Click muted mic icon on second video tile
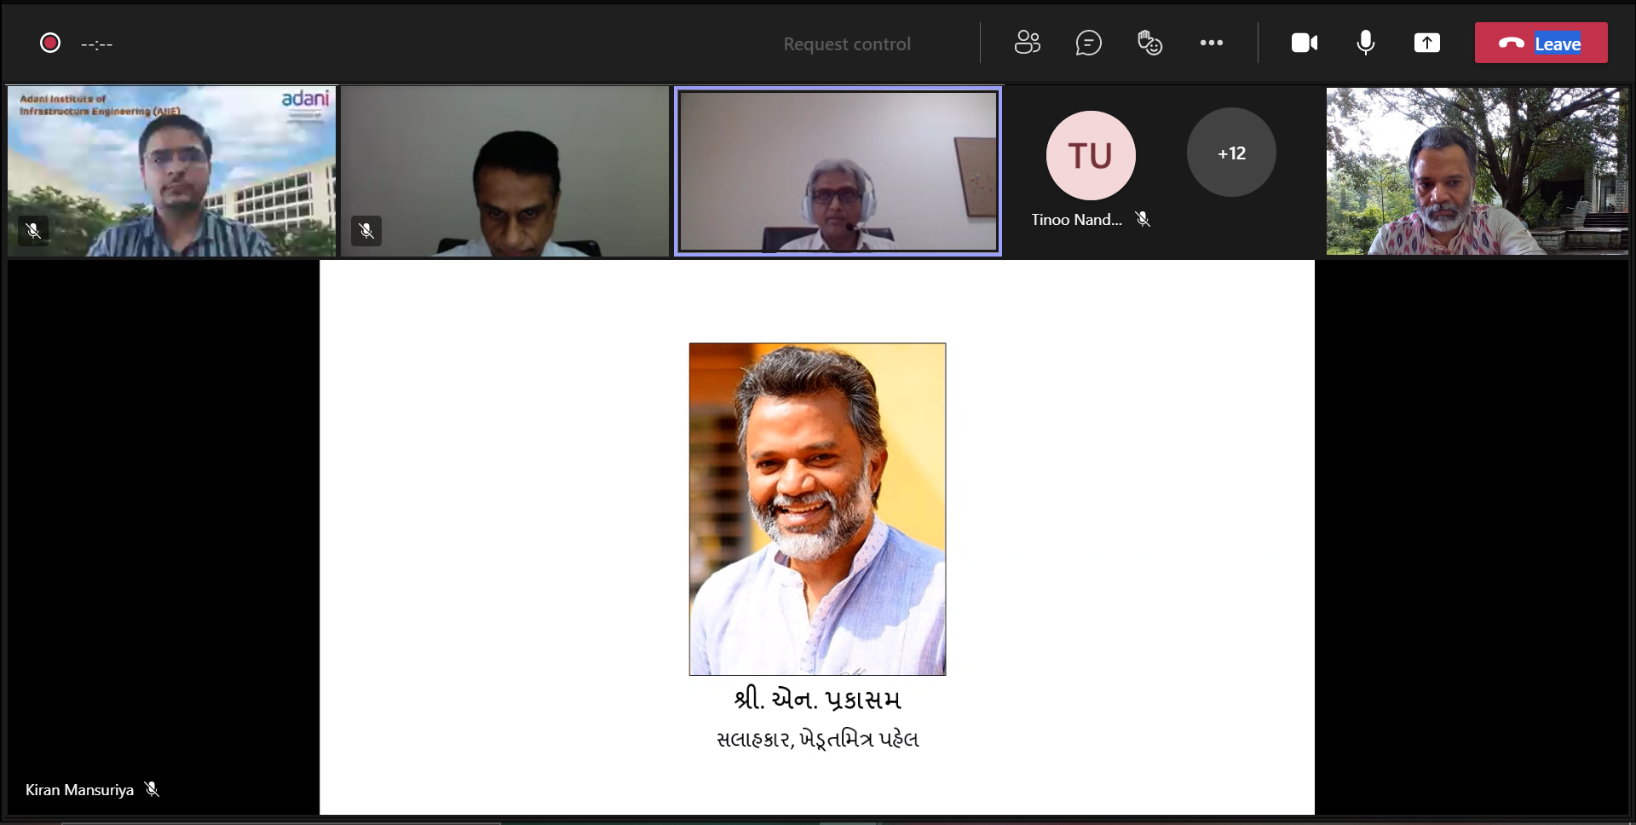The width and height of the screenshot is (1636, 825). [366, 231]
